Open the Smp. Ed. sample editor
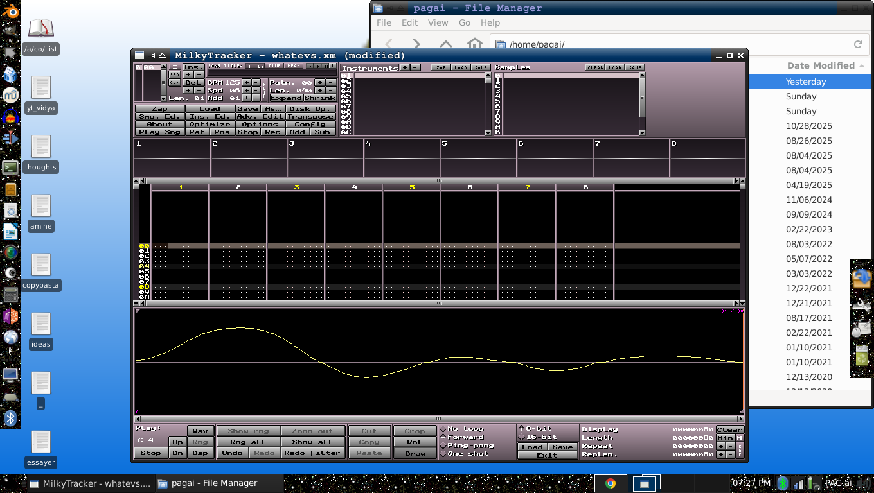 click(x=159, y=117)
